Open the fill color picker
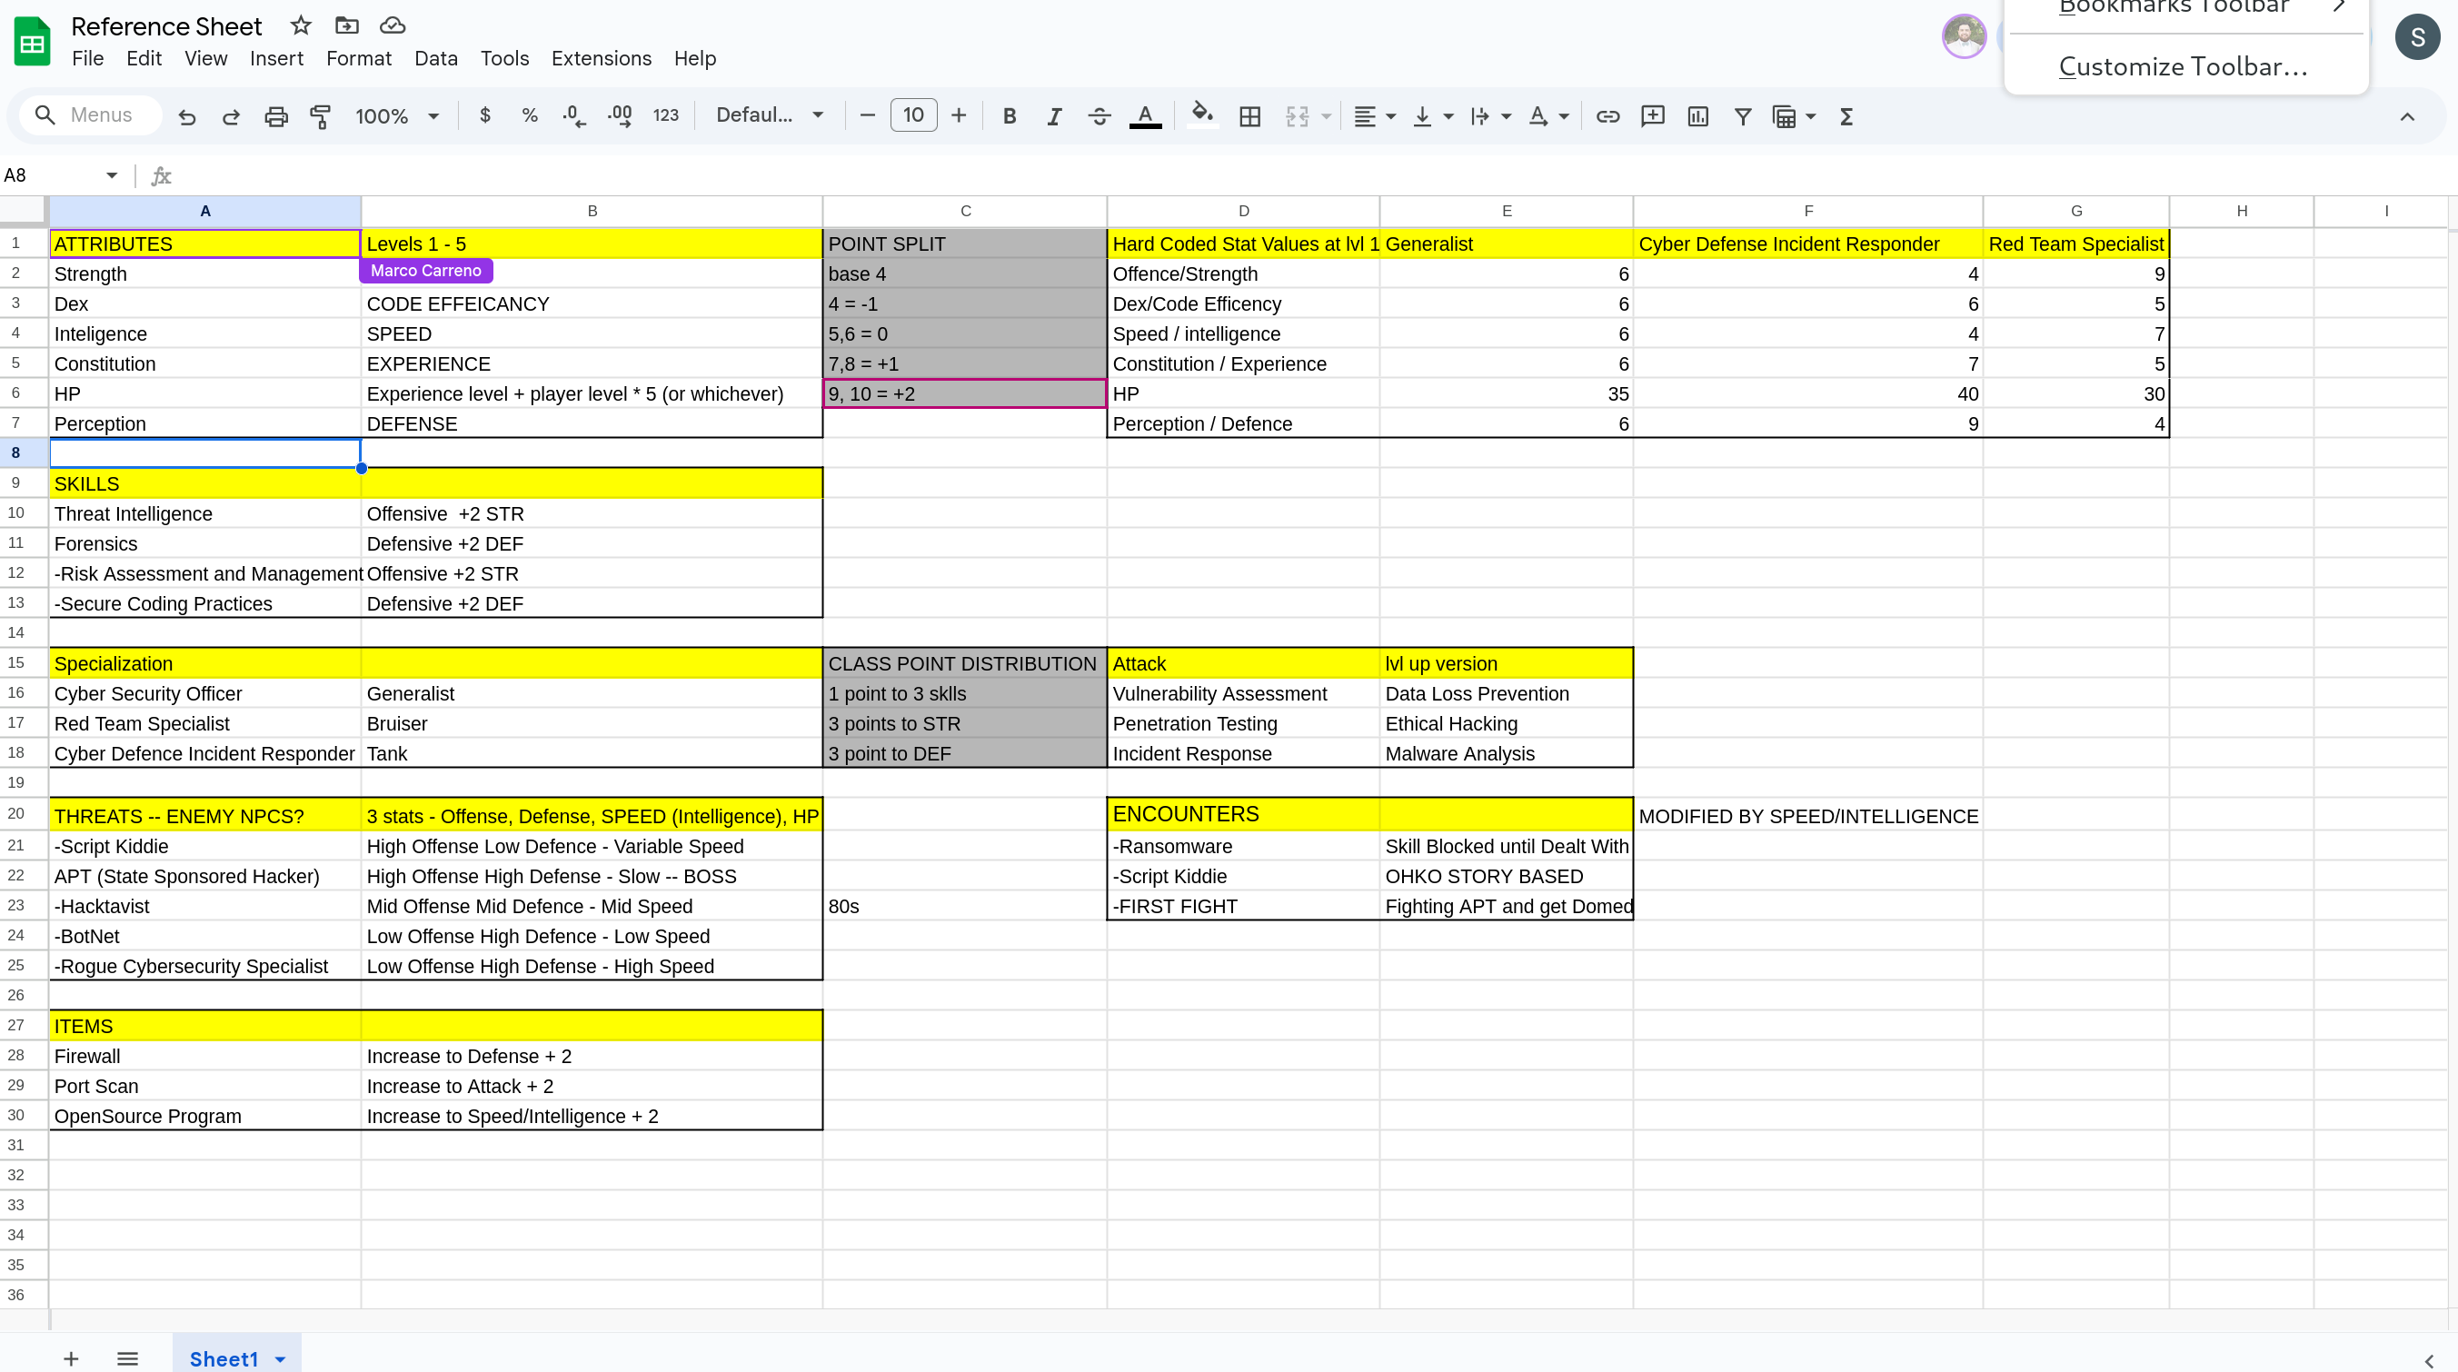The height and width of the screenshot is (1372, 2458). pyautogui.click(x=1201, y=115)
